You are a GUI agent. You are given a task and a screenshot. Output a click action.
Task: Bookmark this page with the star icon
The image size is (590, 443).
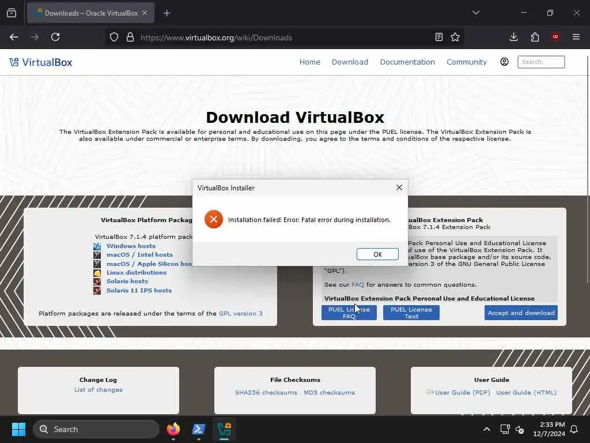[x=455, y=37]
